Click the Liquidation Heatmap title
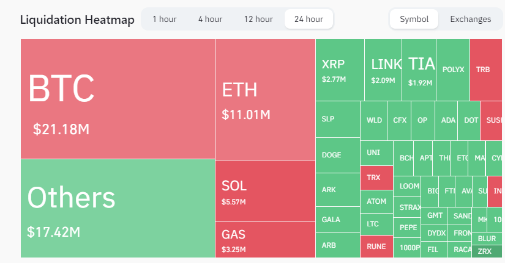The height and width of the screenshot is (263, 505). click(x=77, y=20)
